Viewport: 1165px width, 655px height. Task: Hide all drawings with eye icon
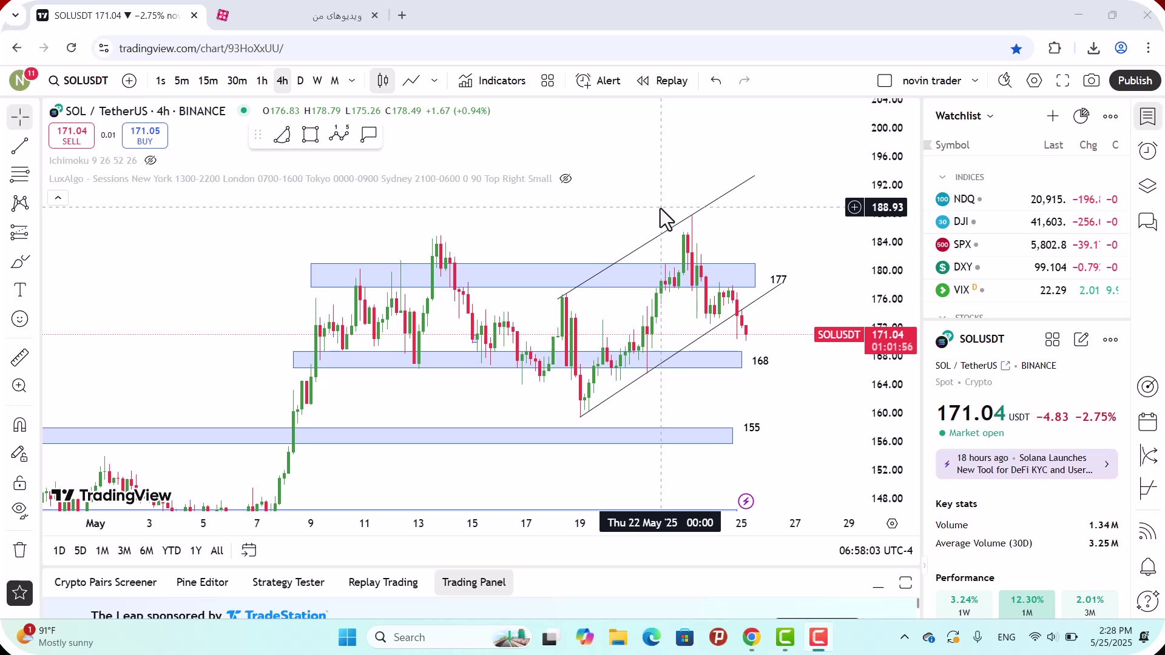pos(19,511)
